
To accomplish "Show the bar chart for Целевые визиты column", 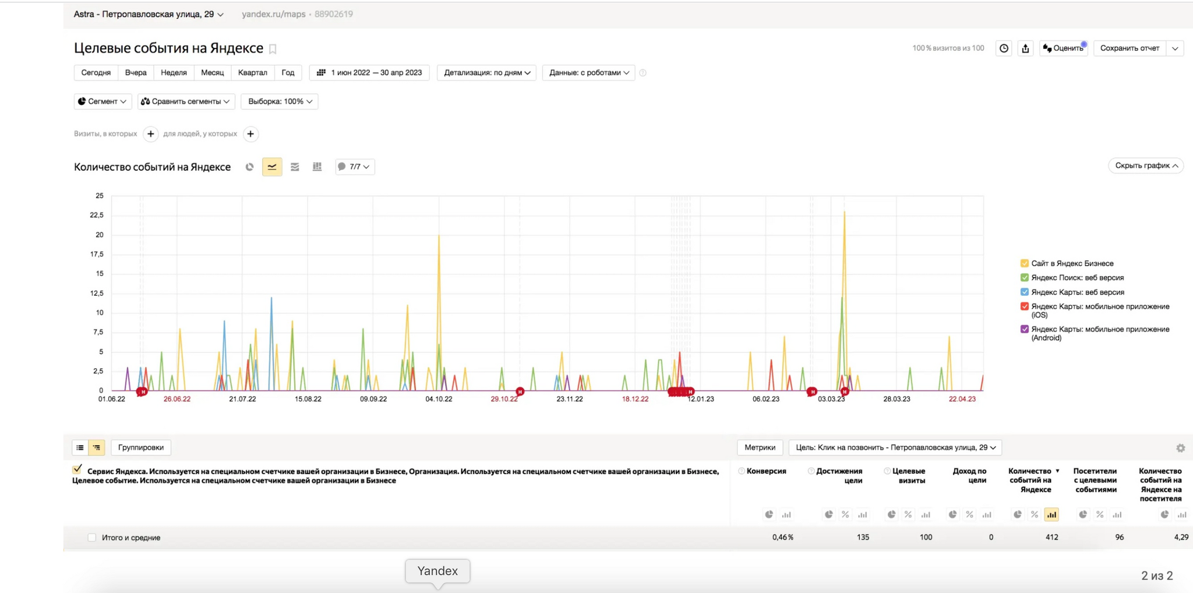I will 926,514.
